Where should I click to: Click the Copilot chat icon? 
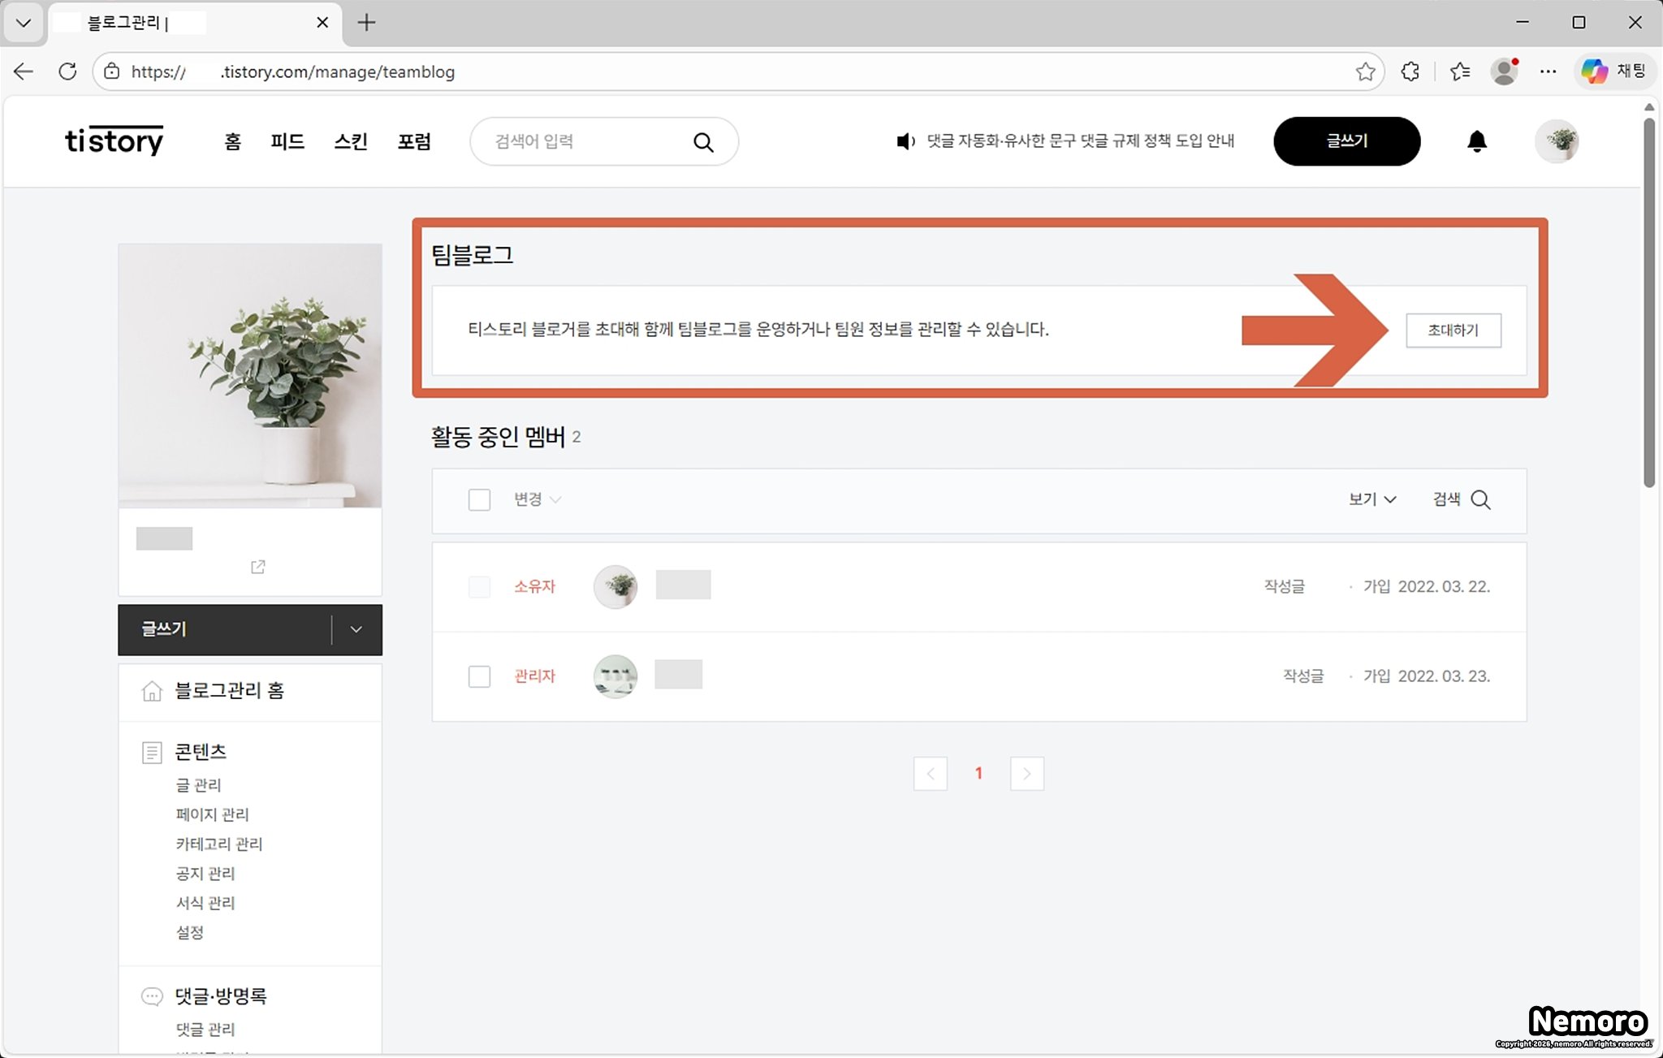[1594, 71]
